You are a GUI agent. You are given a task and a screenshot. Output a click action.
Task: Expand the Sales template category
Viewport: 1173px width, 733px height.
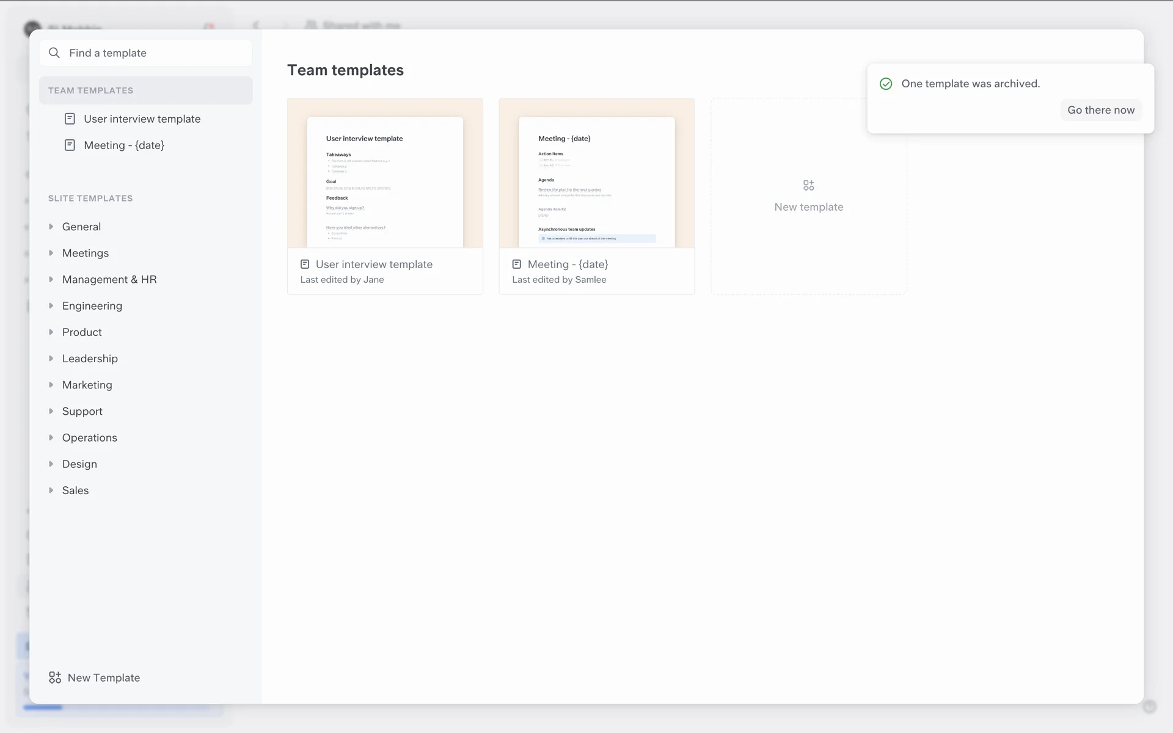click(51, 490)
